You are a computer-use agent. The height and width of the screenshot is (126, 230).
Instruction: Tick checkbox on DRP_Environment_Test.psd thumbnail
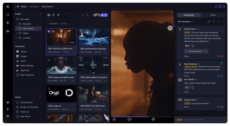click(81, 31)
